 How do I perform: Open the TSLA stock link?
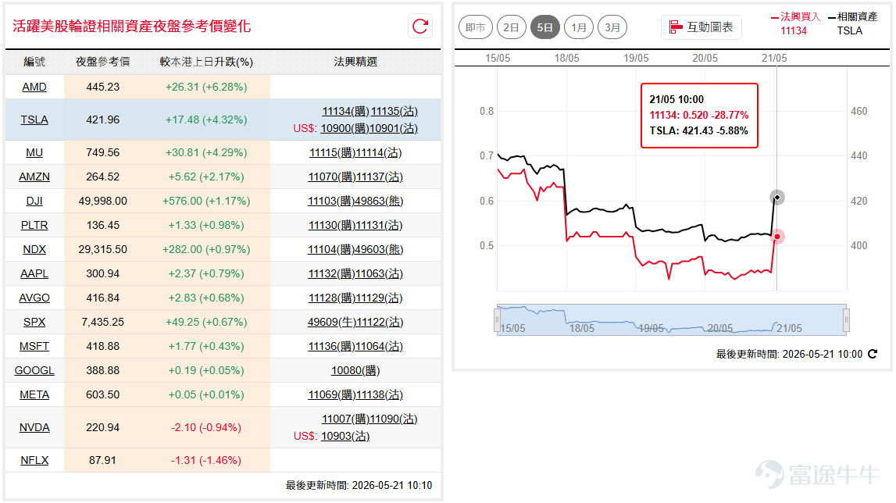[x=34, y=120]
